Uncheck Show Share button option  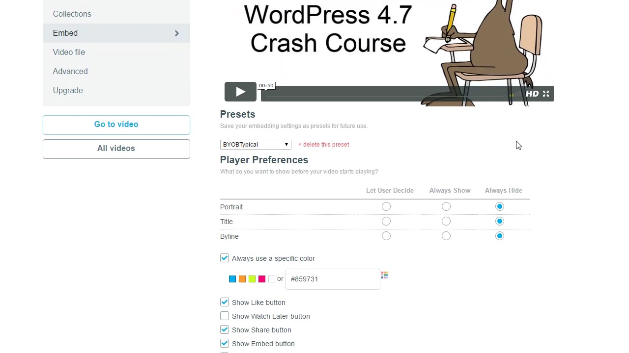point(225,329)
